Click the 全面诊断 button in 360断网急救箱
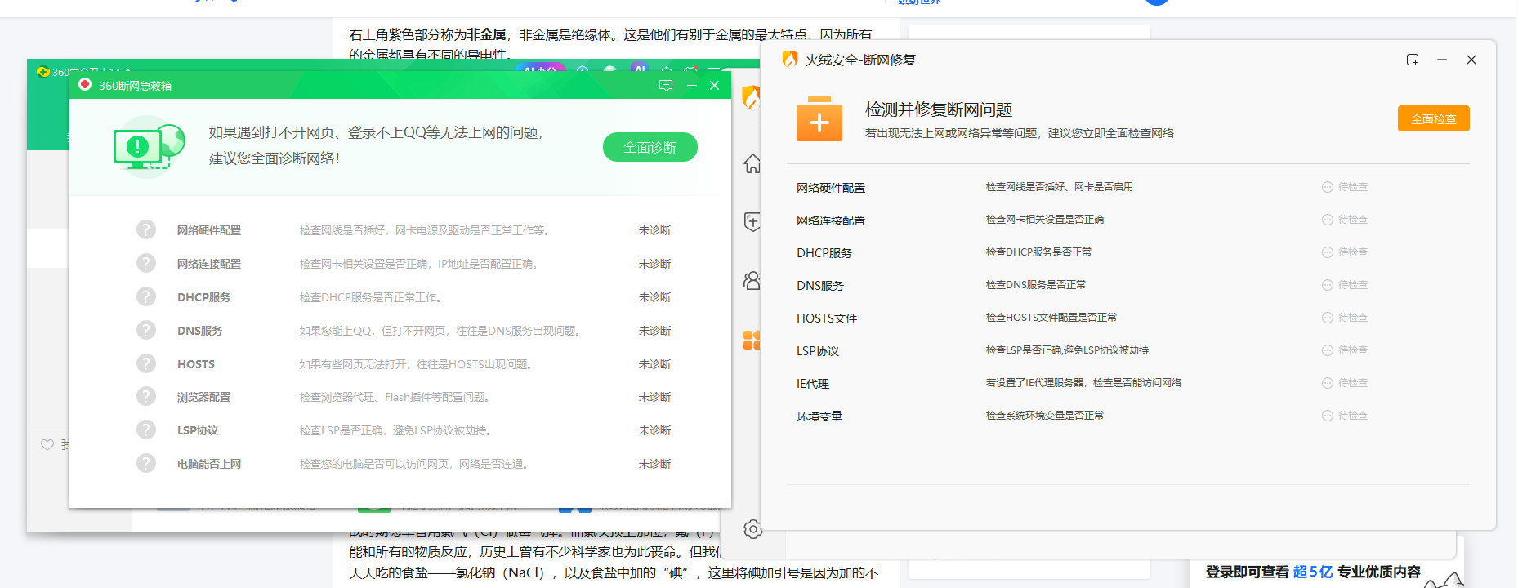This screenshot has height=588, width=1518. point(650,148)
